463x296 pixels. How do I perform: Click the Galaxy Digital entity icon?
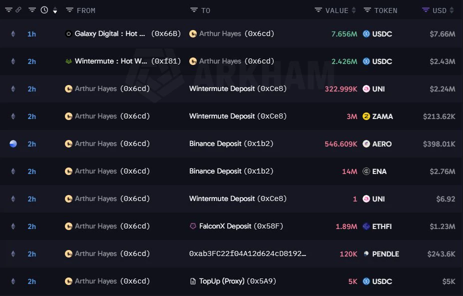pyautogui.click(x=68, y=33)
